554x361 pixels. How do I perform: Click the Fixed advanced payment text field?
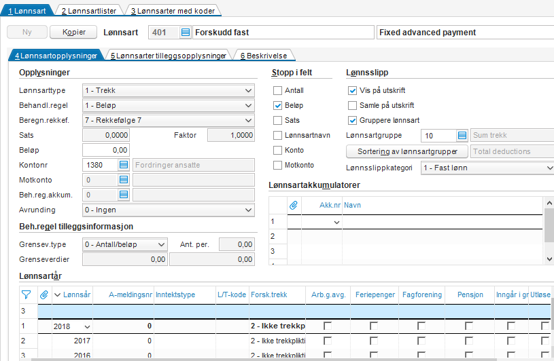(x=466, y=33)
